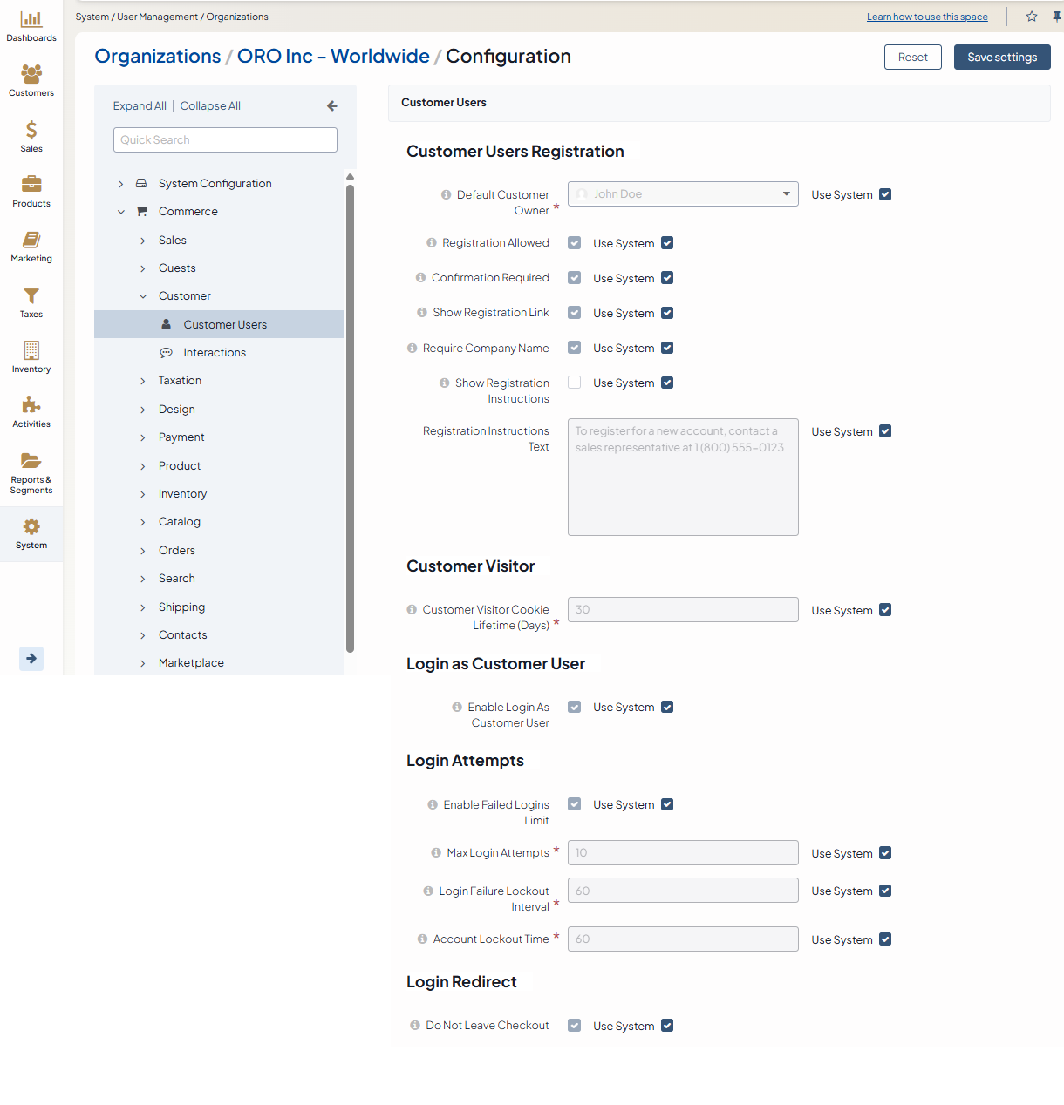This screenshot has width=1064, height=1105.
Task: Click Collapse All link
Action: pos(210,106)
